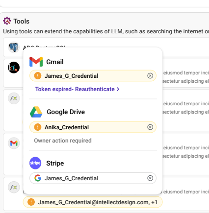Click the Google G icon in Stripe credential
This screenshot has width=209, height=213.
(38, 178)
